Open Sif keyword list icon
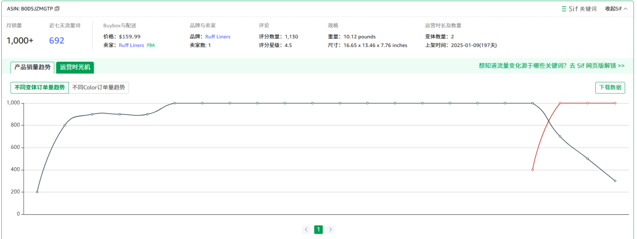 [x=564, y=8]
